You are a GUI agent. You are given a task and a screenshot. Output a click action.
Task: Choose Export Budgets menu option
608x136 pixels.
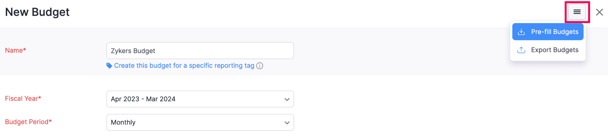[x=548, y=50]
